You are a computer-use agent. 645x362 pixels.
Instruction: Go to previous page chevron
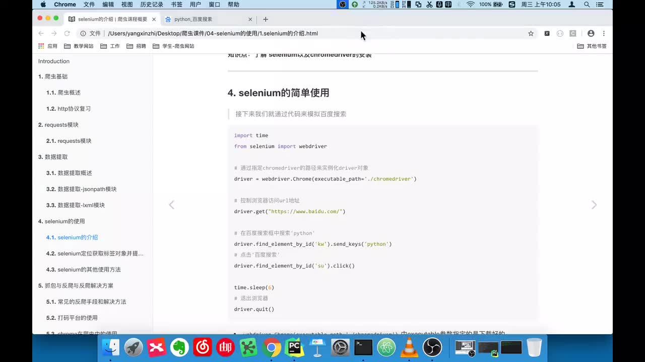pos(171,205)
